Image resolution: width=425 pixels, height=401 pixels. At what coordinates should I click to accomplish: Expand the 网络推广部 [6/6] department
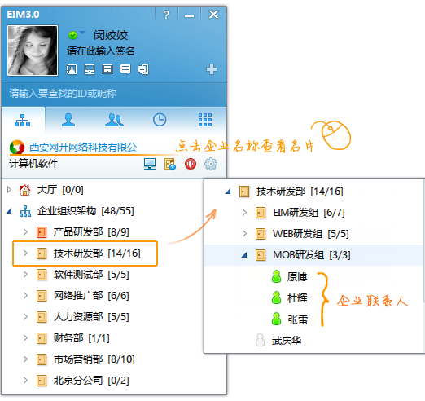click(x=25, y=296)
